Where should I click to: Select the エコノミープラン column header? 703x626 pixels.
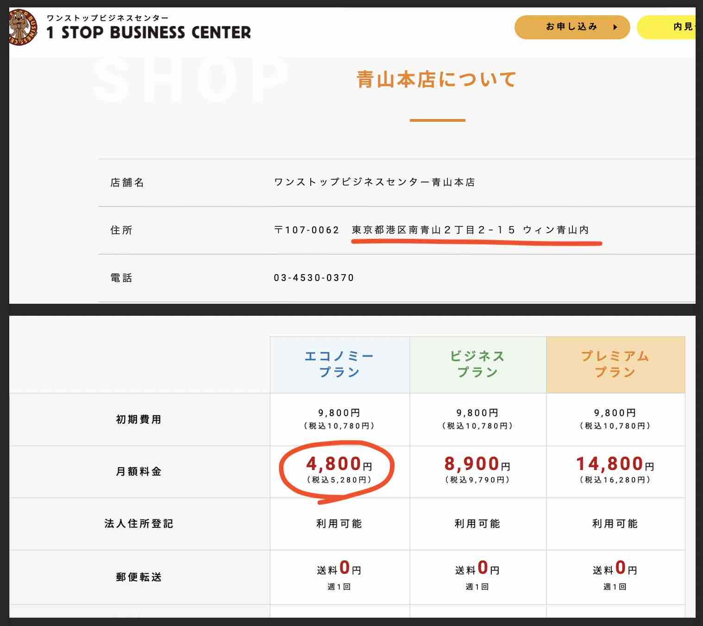point(339,364)
